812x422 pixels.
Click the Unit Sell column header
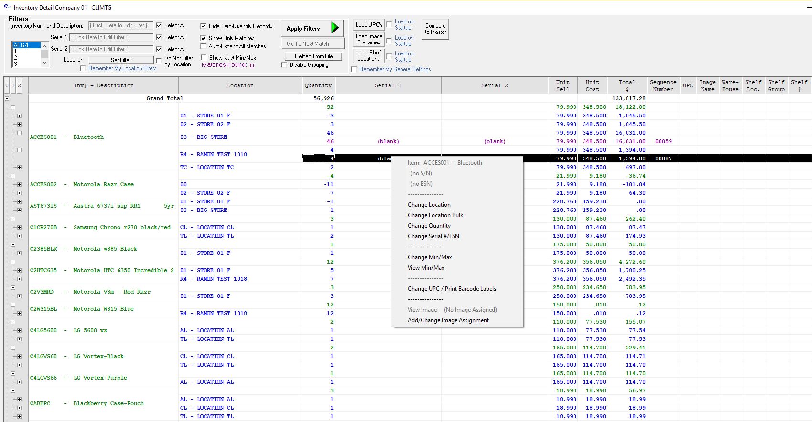point(563,85)
